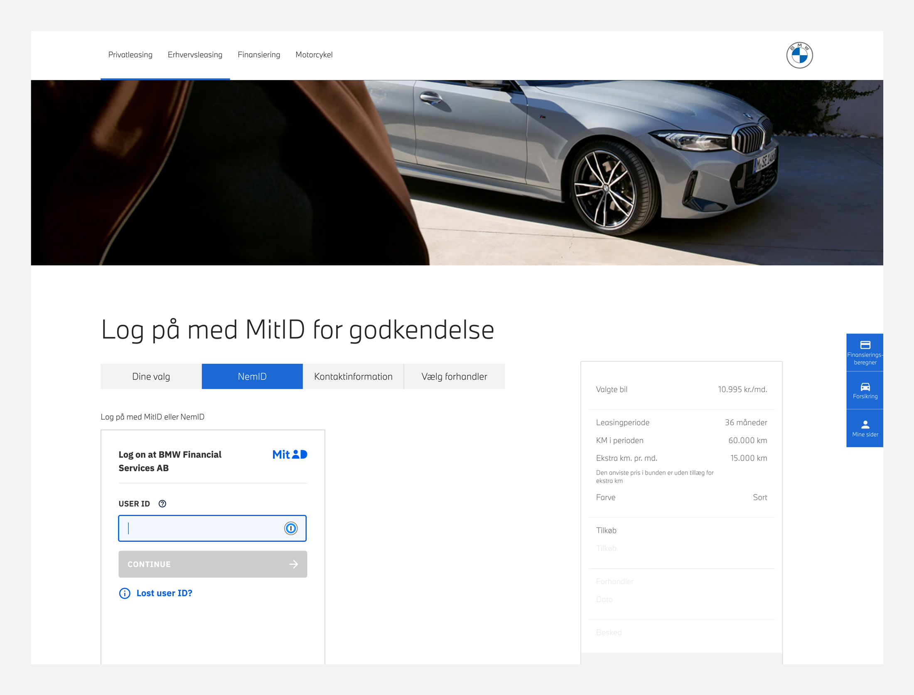Click the KM i perioden label
914x695 pixels.
(x=619, y=440)
